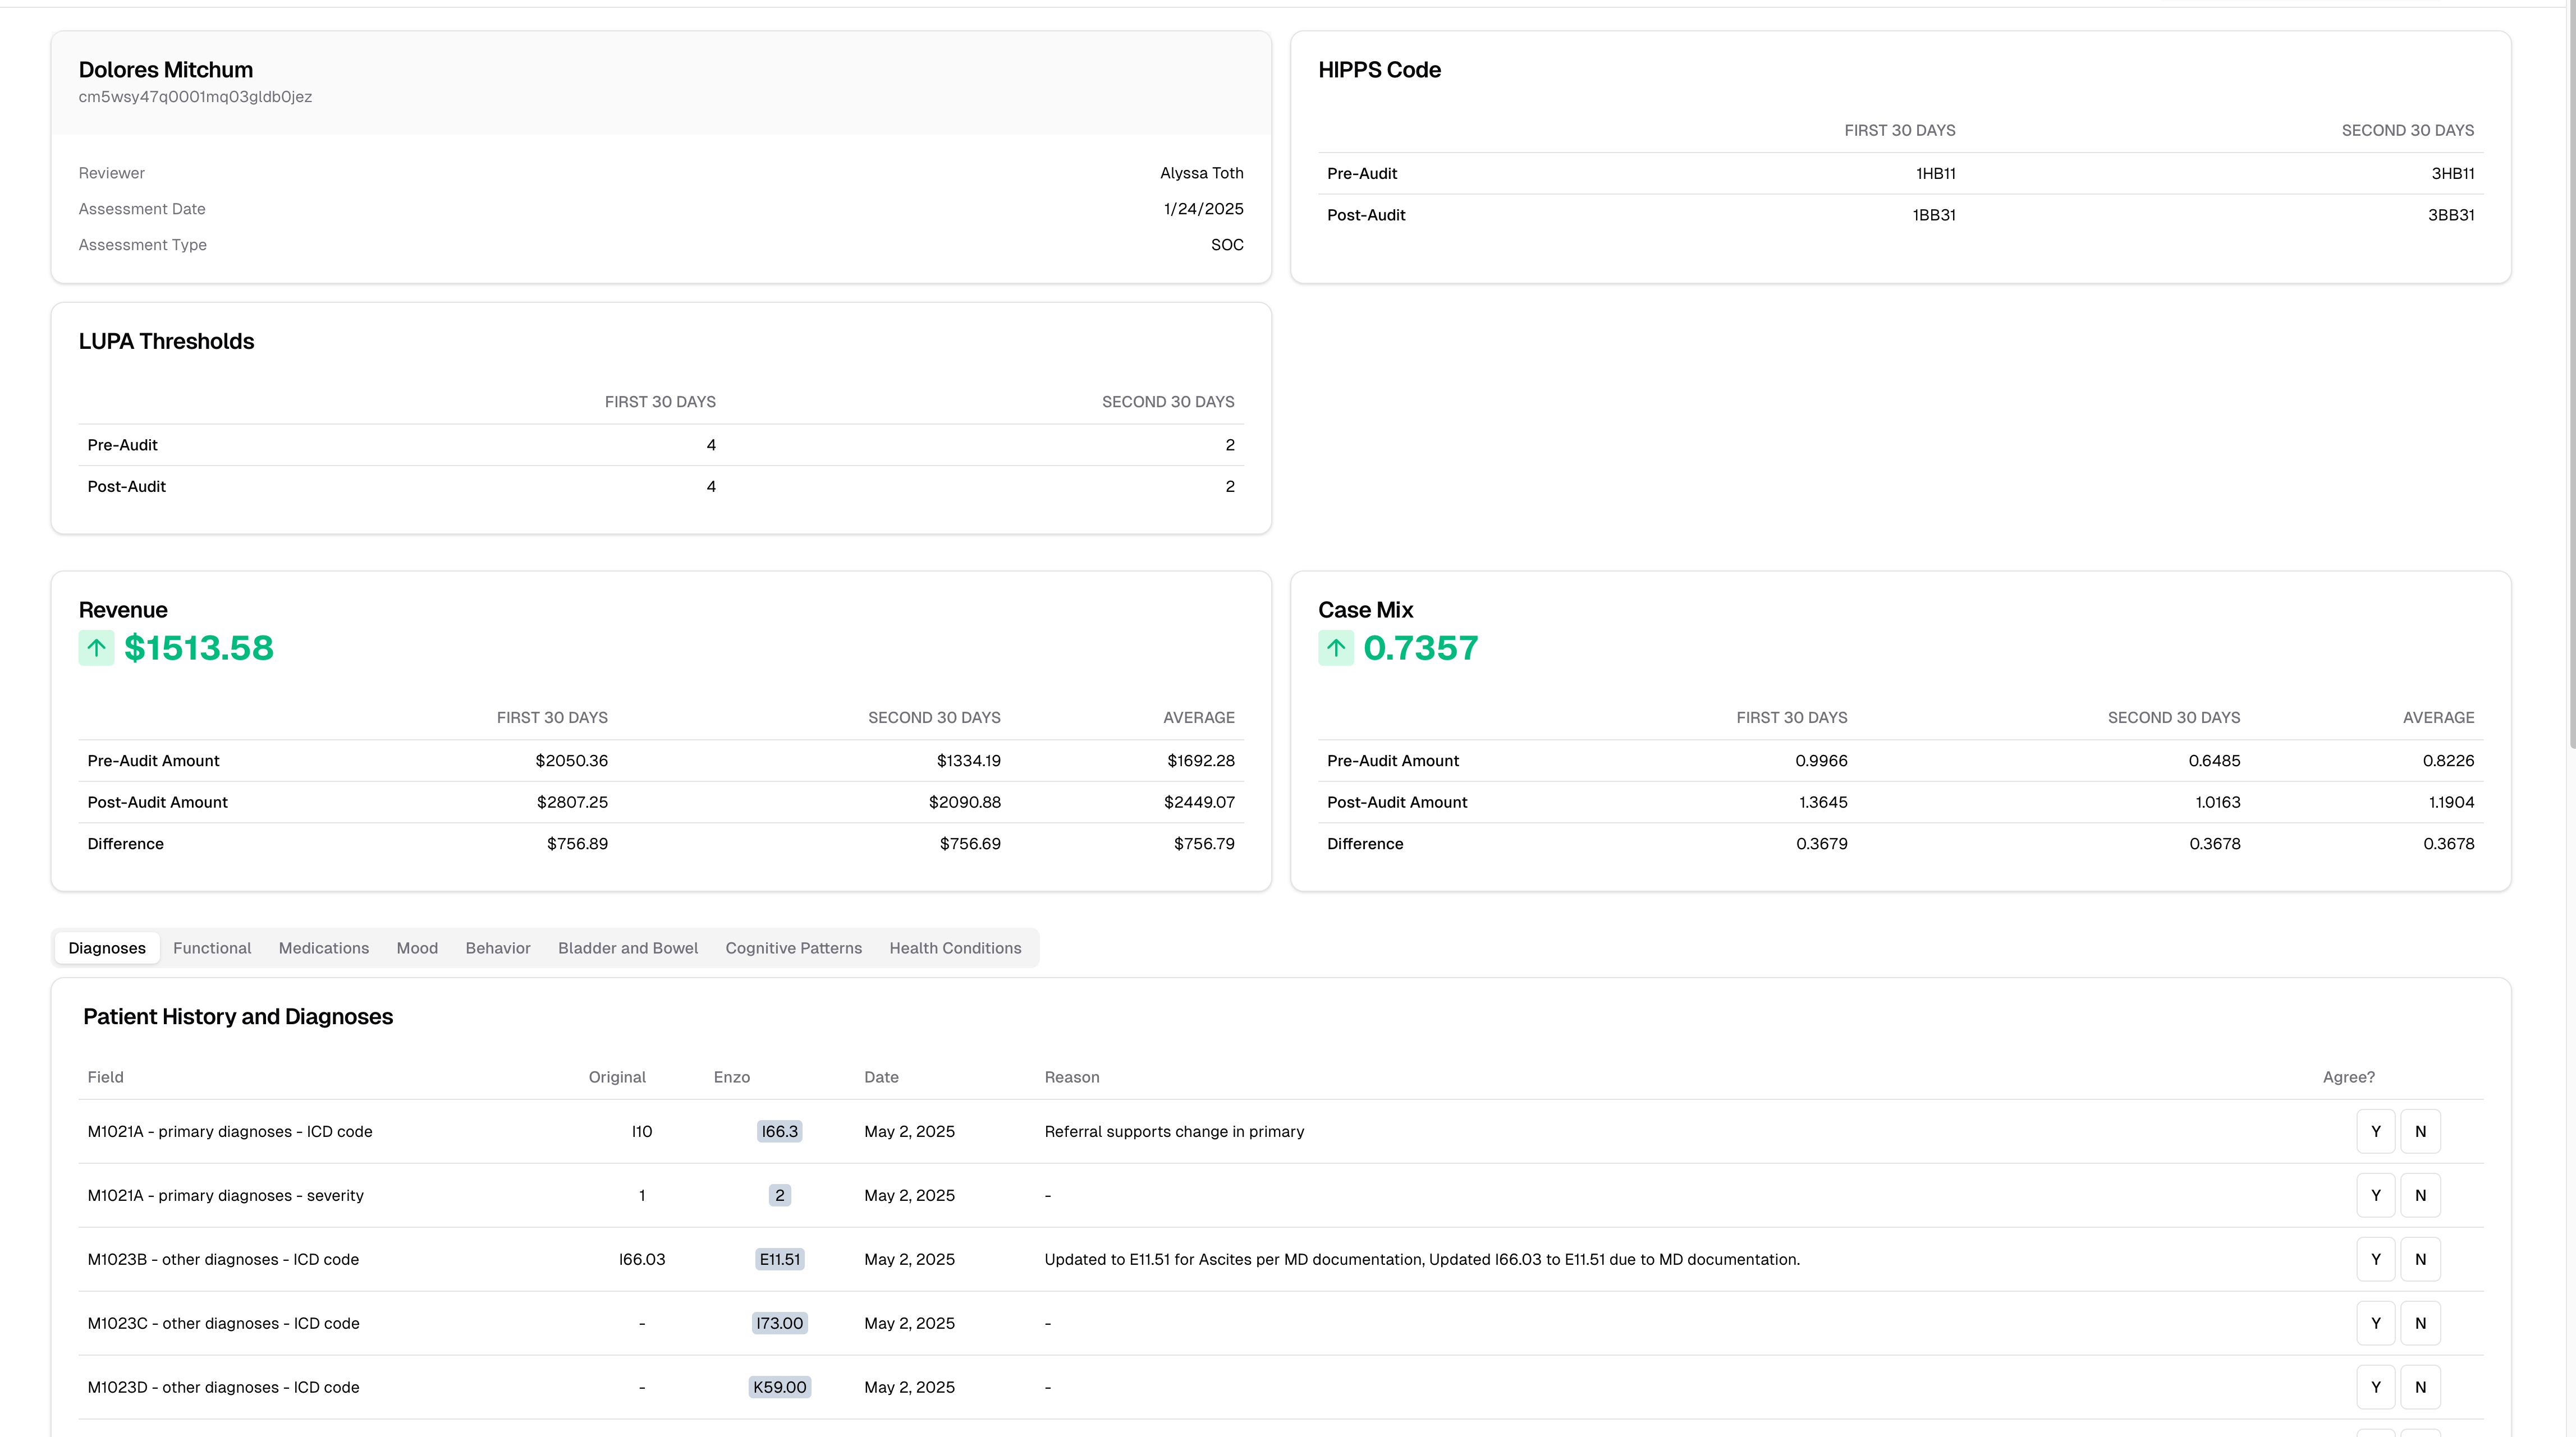Click the E11.51 Enzo code badge

(x=779, y=1259)
